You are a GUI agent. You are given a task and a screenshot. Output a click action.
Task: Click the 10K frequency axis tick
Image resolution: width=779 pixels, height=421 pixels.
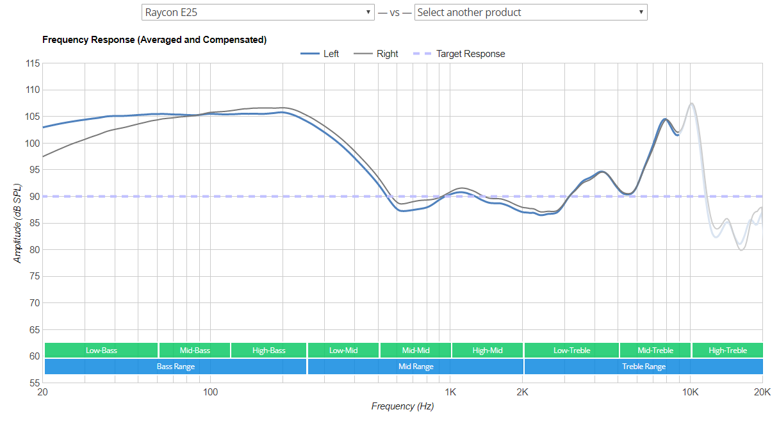[690, 392]
